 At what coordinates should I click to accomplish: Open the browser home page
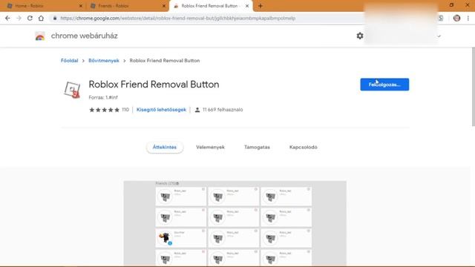pyautogui.click(x=41, y=18)
